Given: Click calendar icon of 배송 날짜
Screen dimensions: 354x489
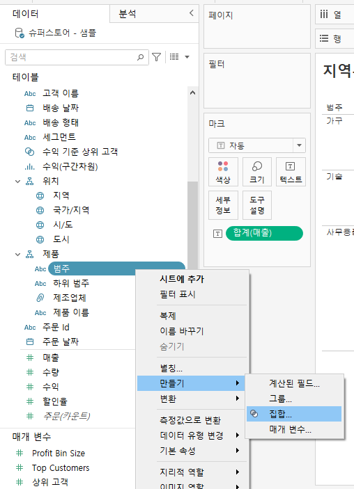Looking at the screenshot, I should [30, 108].
